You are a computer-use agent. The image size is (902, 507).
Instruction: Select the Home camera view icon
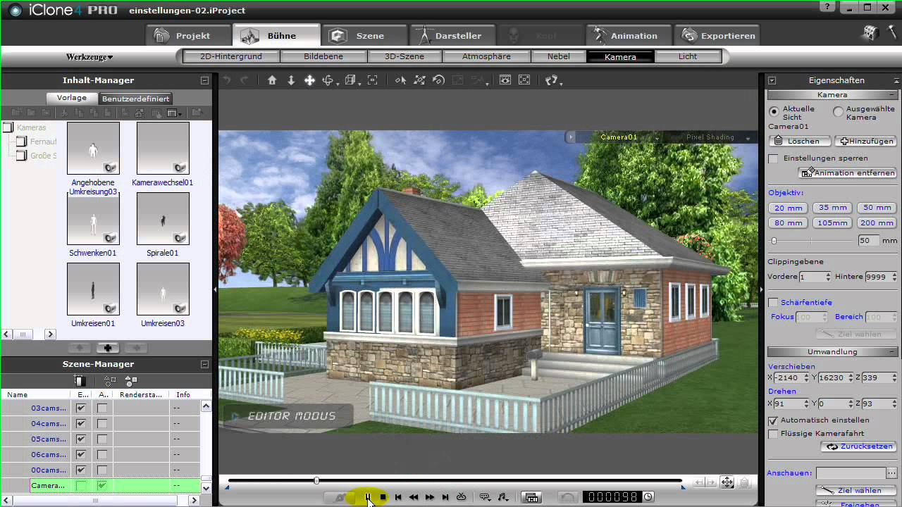click(x=272, y=80)
